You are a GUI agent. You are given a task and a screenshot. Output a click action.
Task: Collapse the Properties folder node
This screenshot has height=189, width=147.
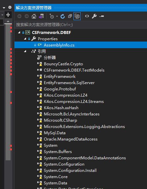(x=25, y=39)
